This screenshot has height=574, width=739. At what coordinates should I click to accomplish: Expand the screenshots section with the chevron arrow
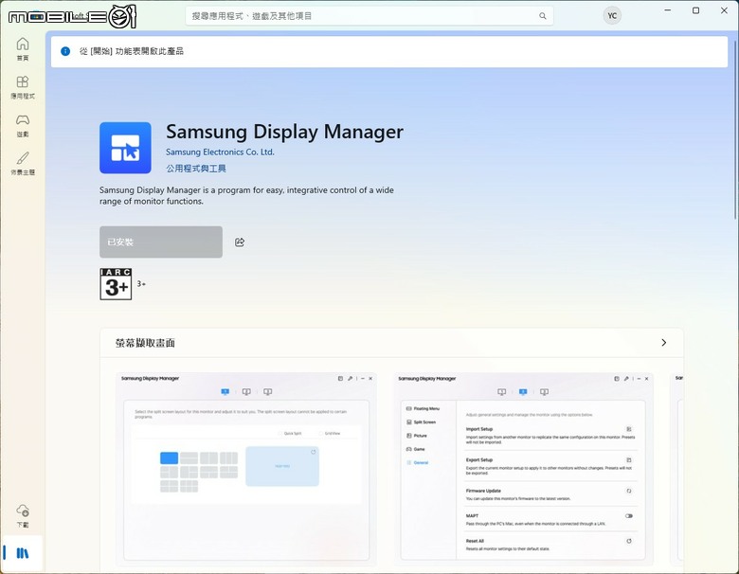663,343
